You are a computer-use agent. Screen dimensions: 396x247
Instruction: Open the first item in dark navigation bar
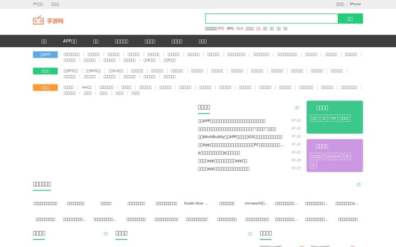click(x=44, y=41)
